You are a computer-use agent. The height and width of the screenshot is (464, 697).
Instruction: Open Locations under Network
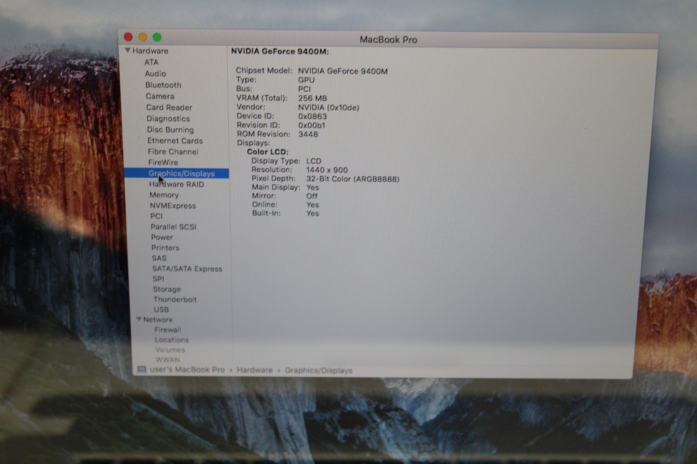click(172, 340)
